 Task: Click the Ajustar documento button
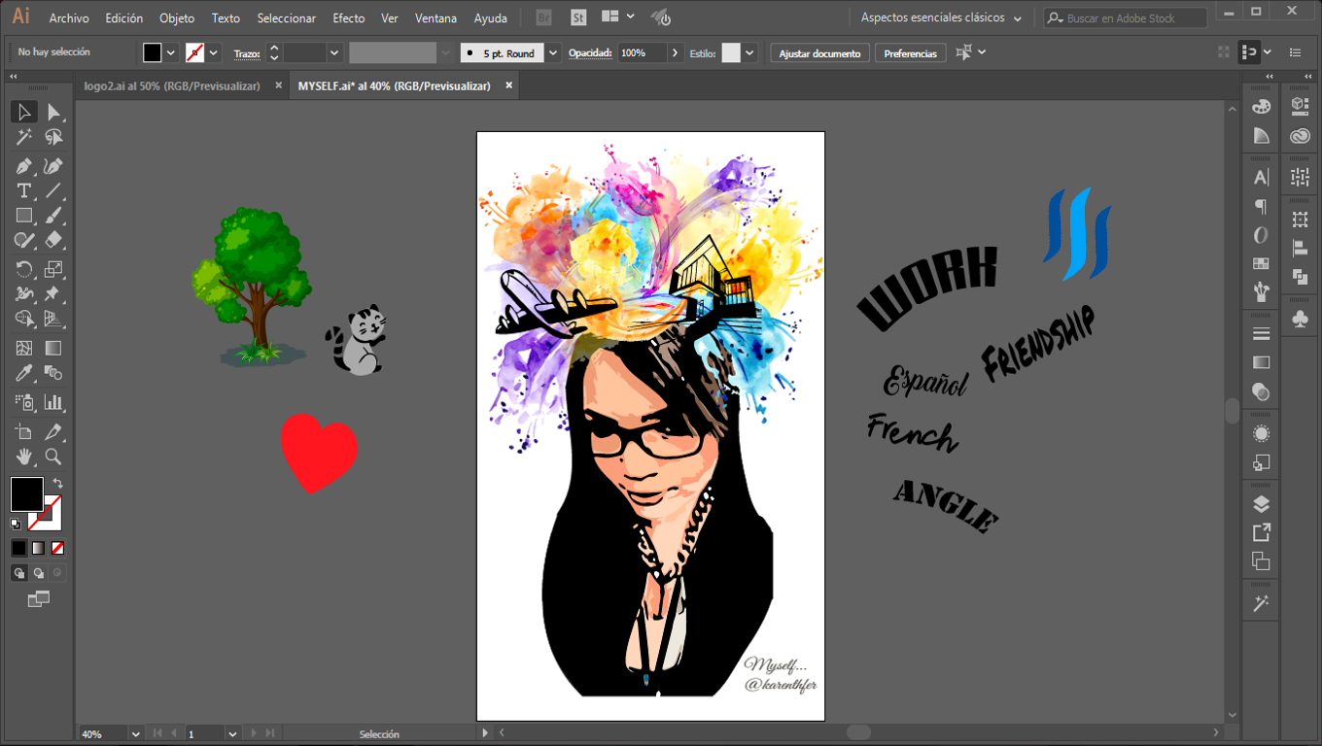click(819, 53)
